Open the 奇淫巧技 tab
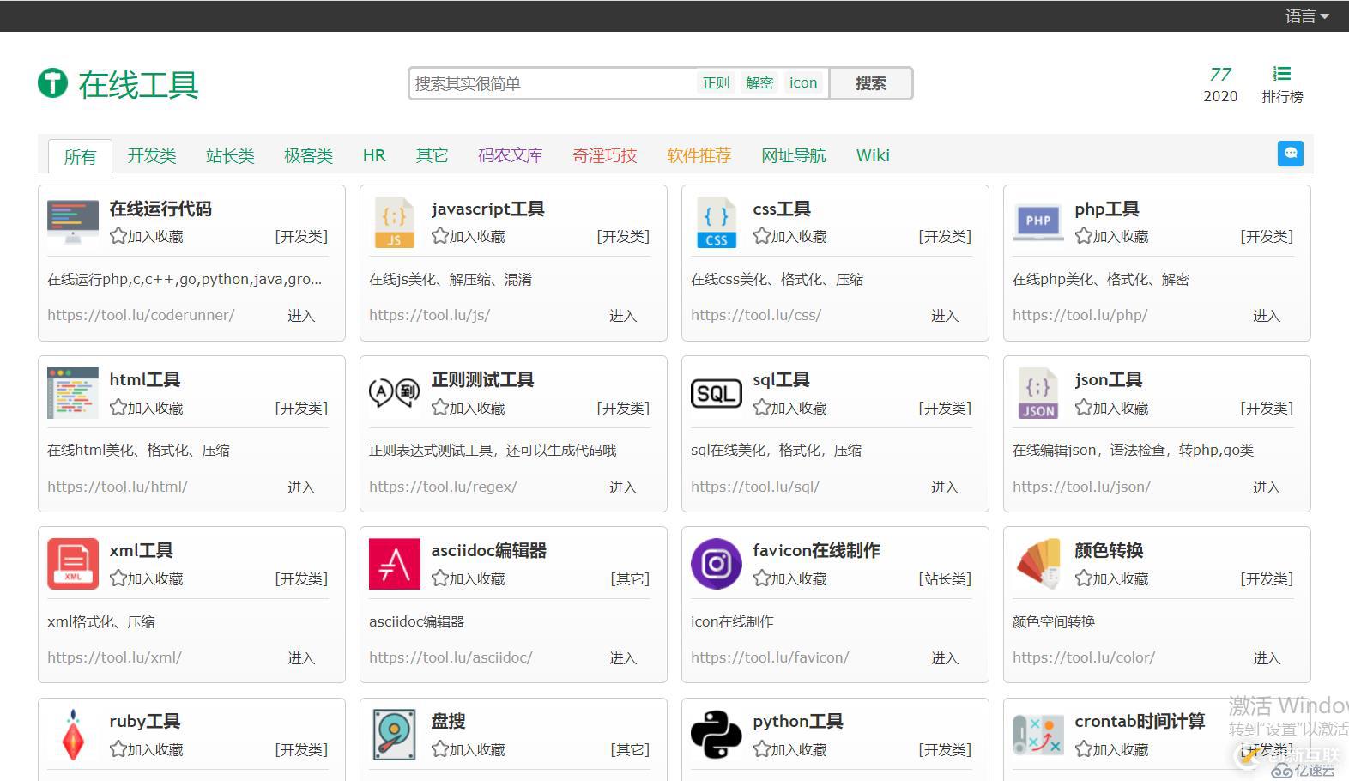Screen dimensions: 1349x781 click(605, 155)
